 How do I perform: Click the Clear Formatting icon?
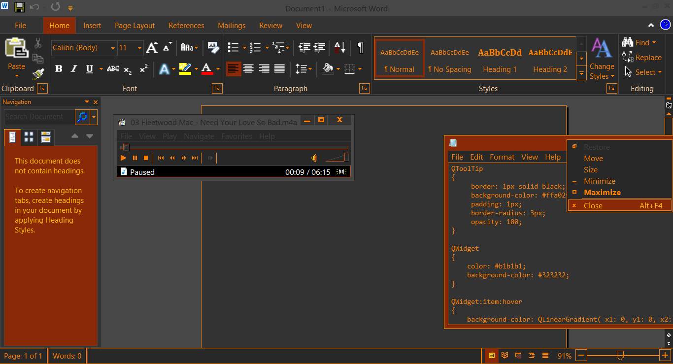pos(213,48)
